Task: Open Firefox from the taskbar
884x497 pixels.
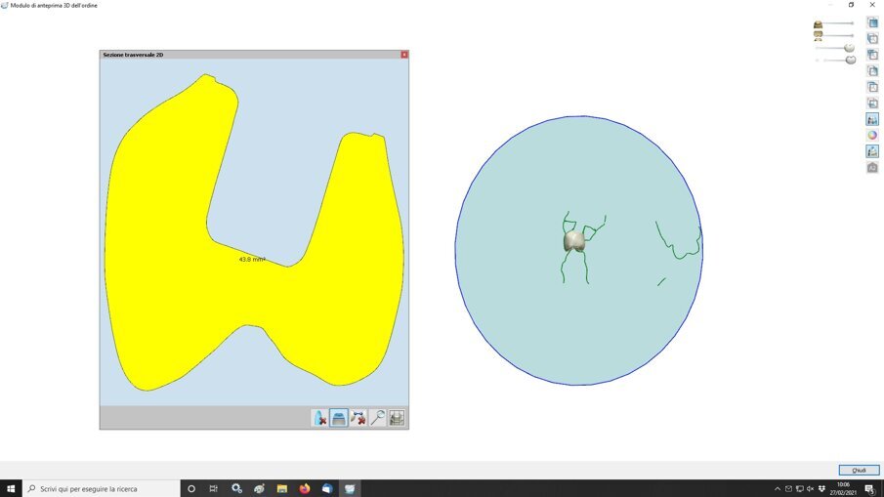Action: [305, 488]
